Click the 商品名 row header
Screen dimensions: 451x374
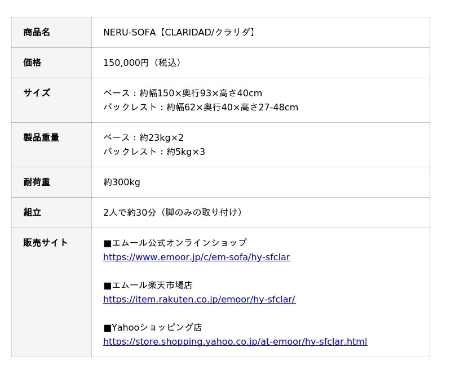(37, 32)
